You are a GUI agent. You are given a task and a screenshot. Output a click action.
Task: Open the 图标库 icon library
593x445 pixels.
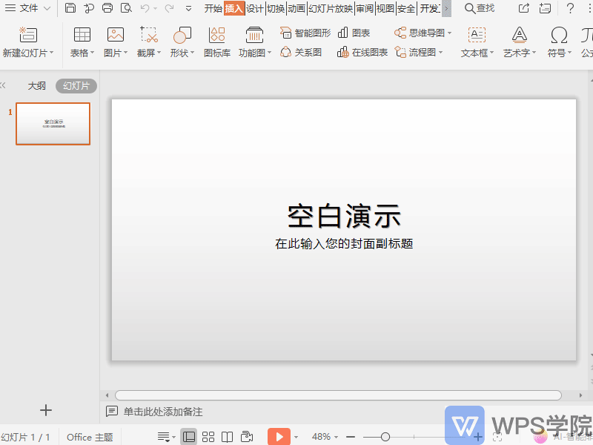click(x=216, y=41)
